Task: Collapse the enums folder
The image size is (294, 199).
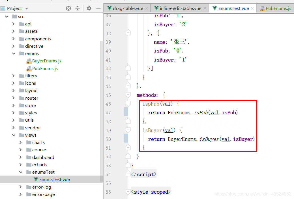Action: pyautogui.click(x=14, y=54)
